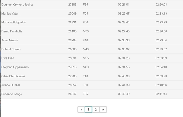The width and height of the screenshot is (183, 117).
Task: Click bib number 29166
Action: click(x=72, y=31)
